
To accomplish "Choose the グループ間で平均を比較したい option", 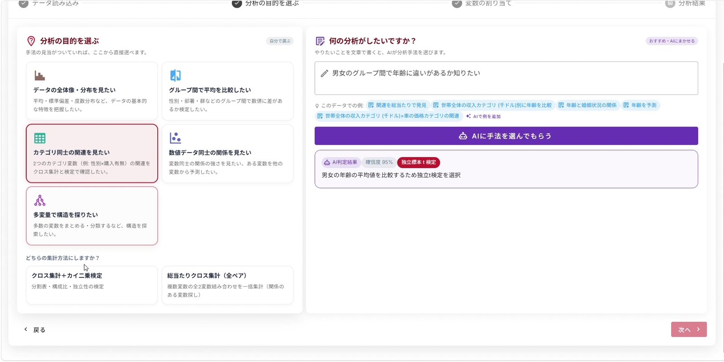I will [228, 91].
